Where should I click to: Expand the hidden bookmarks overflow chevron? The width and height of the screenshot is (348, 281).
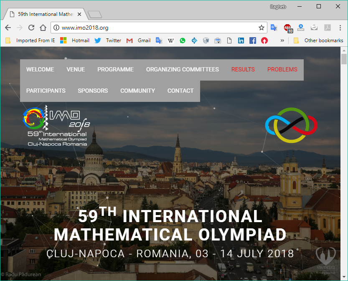282,41
